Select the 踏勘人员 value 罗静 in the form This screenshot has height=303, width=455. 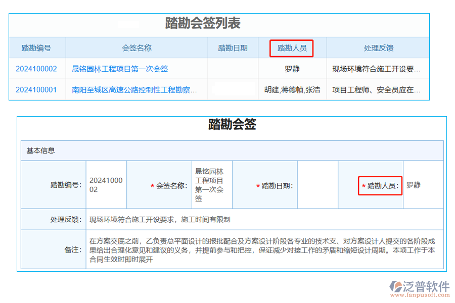point(415,186)
